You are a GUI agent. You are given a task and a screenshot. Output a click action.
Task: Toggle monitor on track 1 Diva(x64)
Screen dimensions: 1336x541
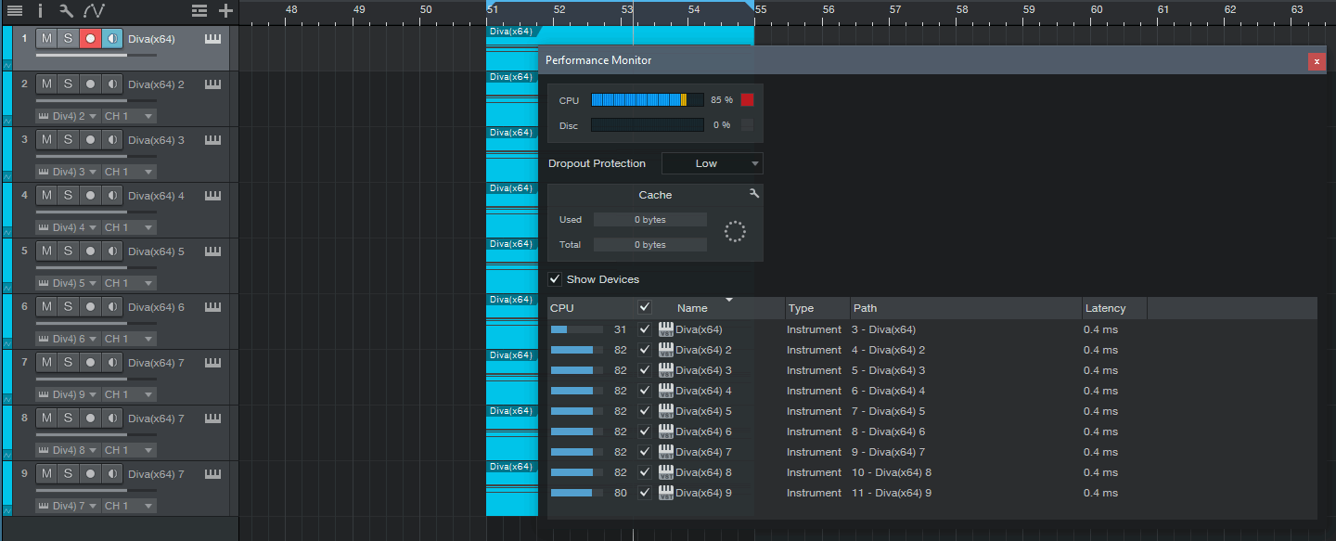(112, 38)
